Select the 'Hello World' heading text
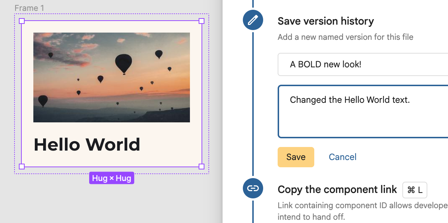The height and width of the screenshot is (223, 448). click(x=87, y=144)
